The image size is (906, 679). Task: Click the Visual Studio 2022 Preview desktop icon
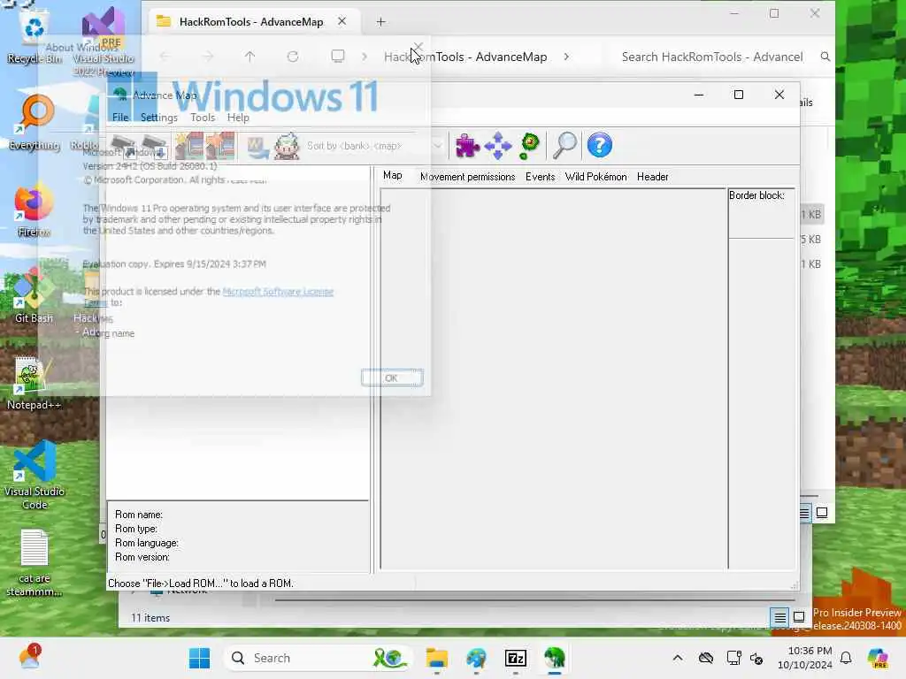pyautogui.click(x=104, y=42)
